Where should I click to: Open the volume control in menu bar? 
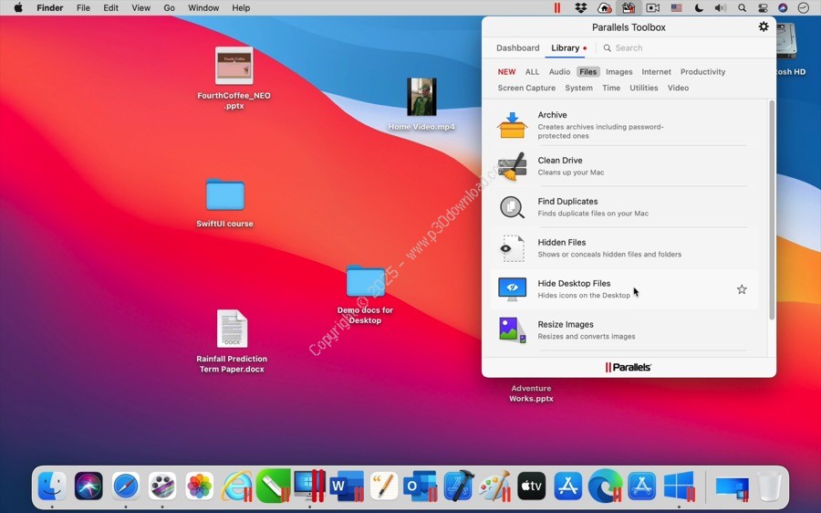721,8
